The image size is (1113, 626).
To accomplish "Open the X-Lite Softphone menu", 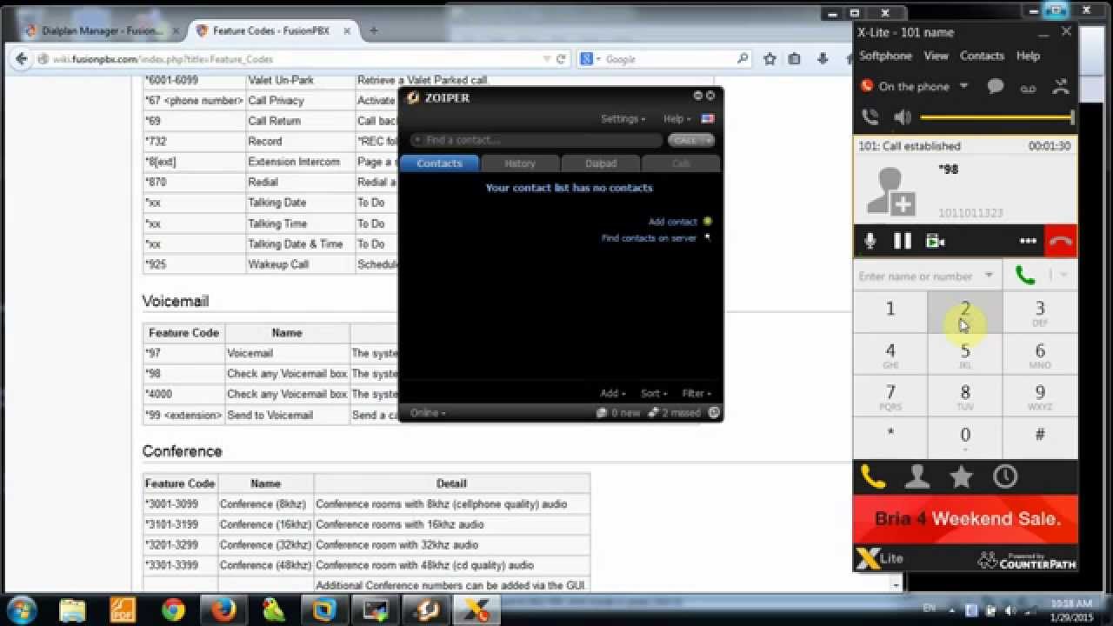I will coord(885,56).
